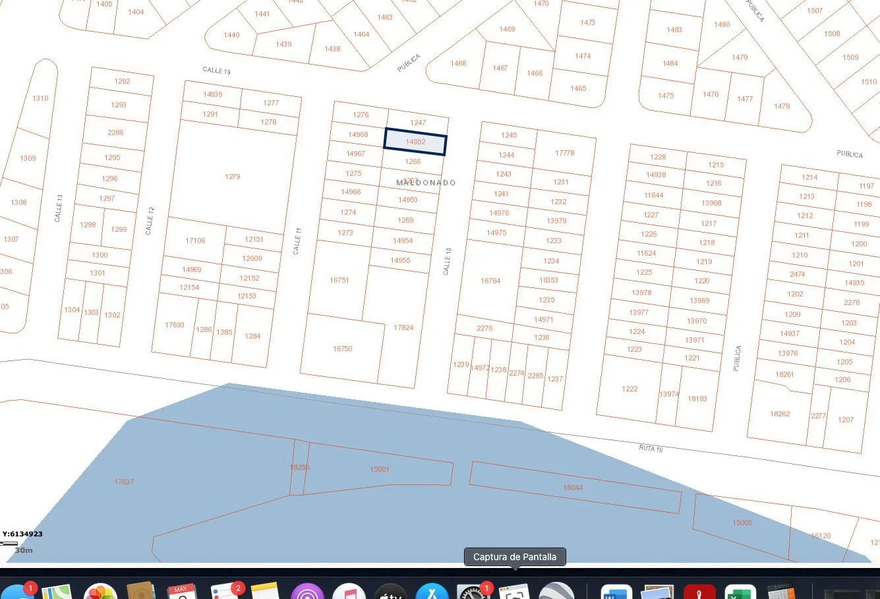Launch the Notes app from the dock
Image resolution: width=880 pixels, height=599 pixels.
point(266,592)
